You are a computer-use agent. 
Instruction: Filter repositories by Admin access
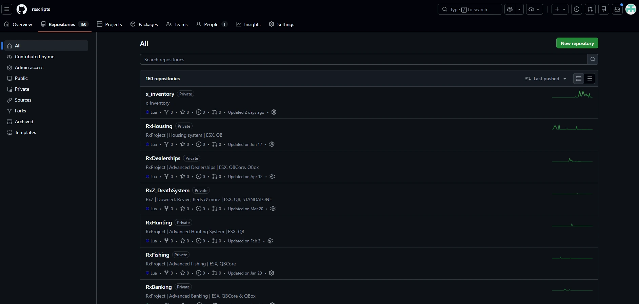pos(46,67)
